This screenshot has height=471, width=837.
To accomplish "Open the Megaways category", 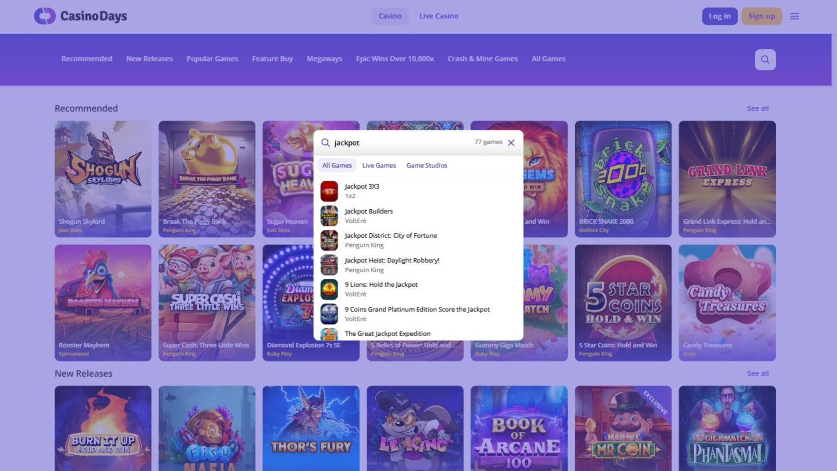I will 324,59.
